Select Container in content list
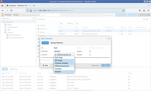Image resolution: width=151 pixels, height=91 pixels. (64, 69)
